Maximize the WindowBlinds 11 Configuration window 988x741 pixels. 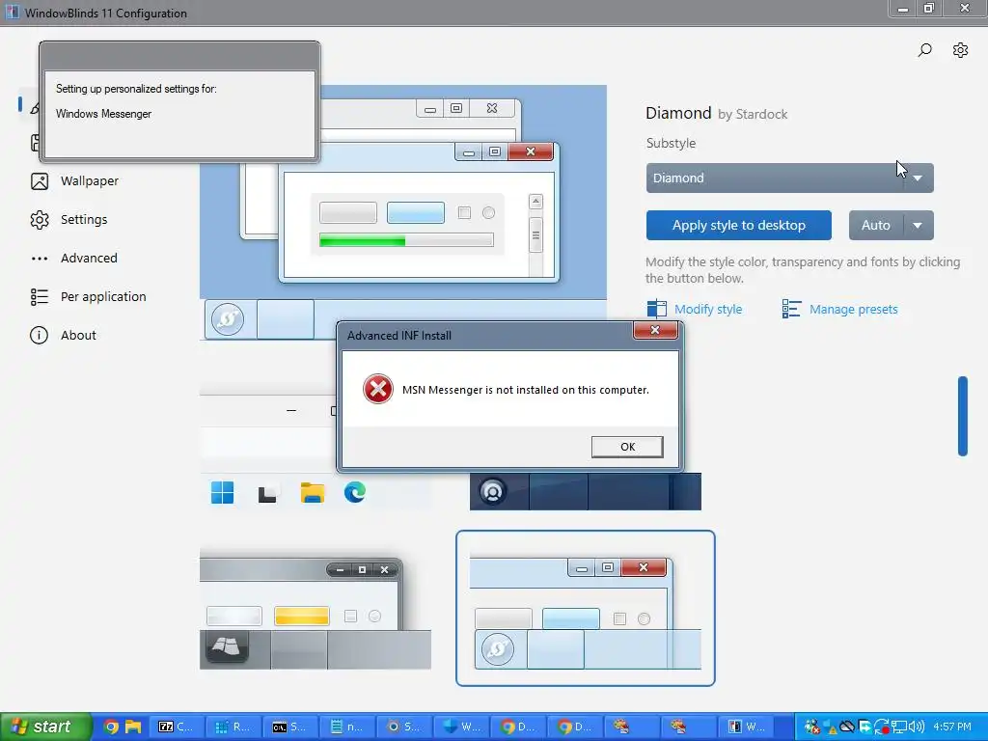(x=929, y=8)
